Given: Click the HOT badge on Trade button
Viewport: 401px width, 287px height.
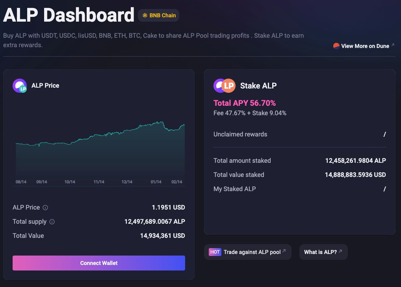Looking at the screenshot, I should point(215,252).
